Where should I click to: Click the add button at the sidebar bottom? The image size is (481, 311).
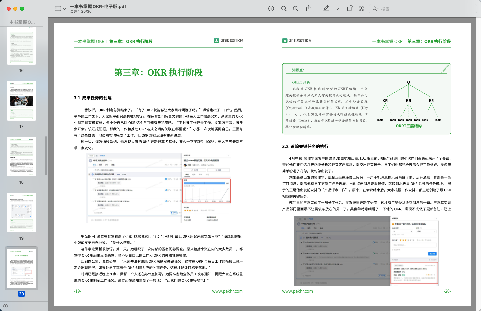point(5,306)
